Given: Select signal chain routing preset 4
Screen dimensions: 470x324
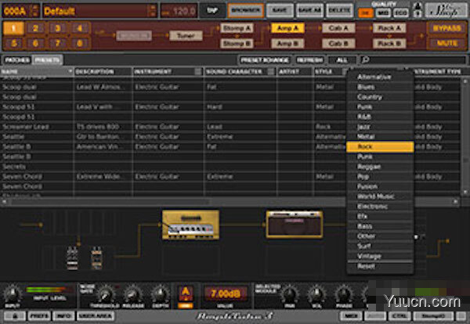Looking at the screenshot, I should [x=80, y=28].
